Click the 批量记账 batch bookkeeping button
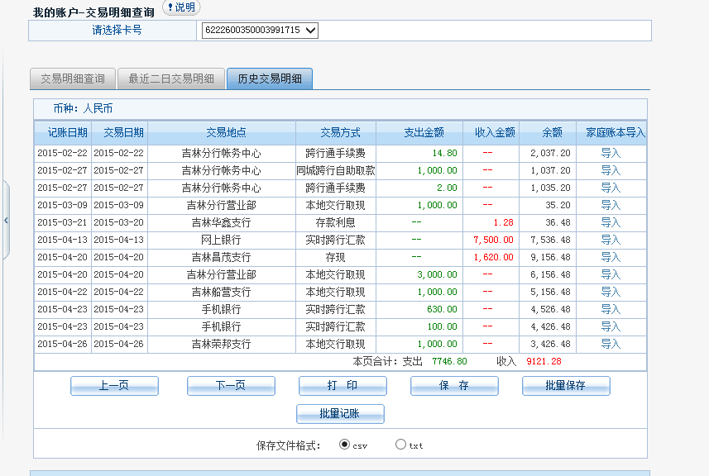The width and height of the screenshot is (709, 476). (x=340, y=414)
